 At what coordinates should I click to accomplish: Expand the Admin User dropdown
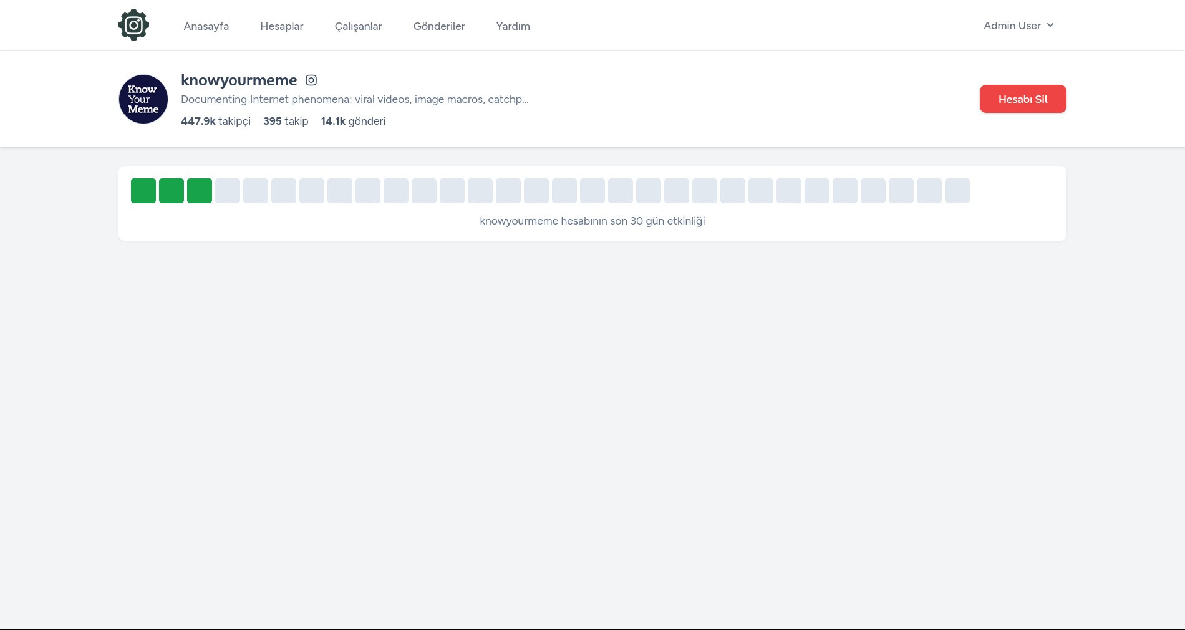[x=1018, y=26]
